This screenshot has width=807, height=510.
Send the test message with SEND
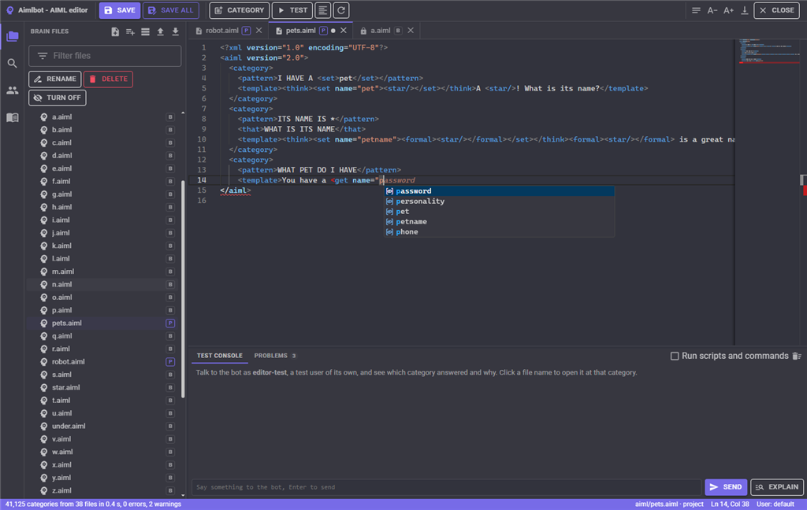(x=726, y=487)
